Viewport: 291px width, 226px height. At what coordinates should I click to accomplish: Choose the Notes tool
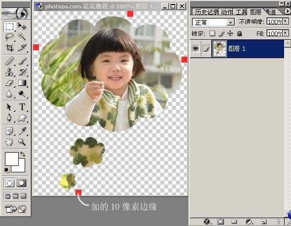point(10,131)
